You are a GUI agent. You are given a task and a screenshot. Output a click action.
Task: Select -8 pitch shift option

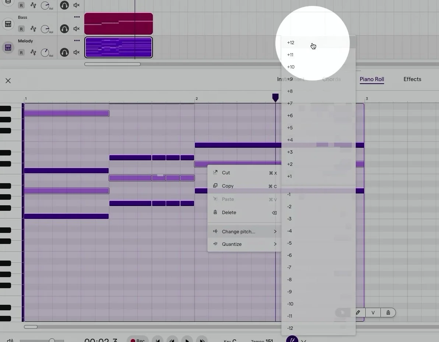[x=318, y=280]
